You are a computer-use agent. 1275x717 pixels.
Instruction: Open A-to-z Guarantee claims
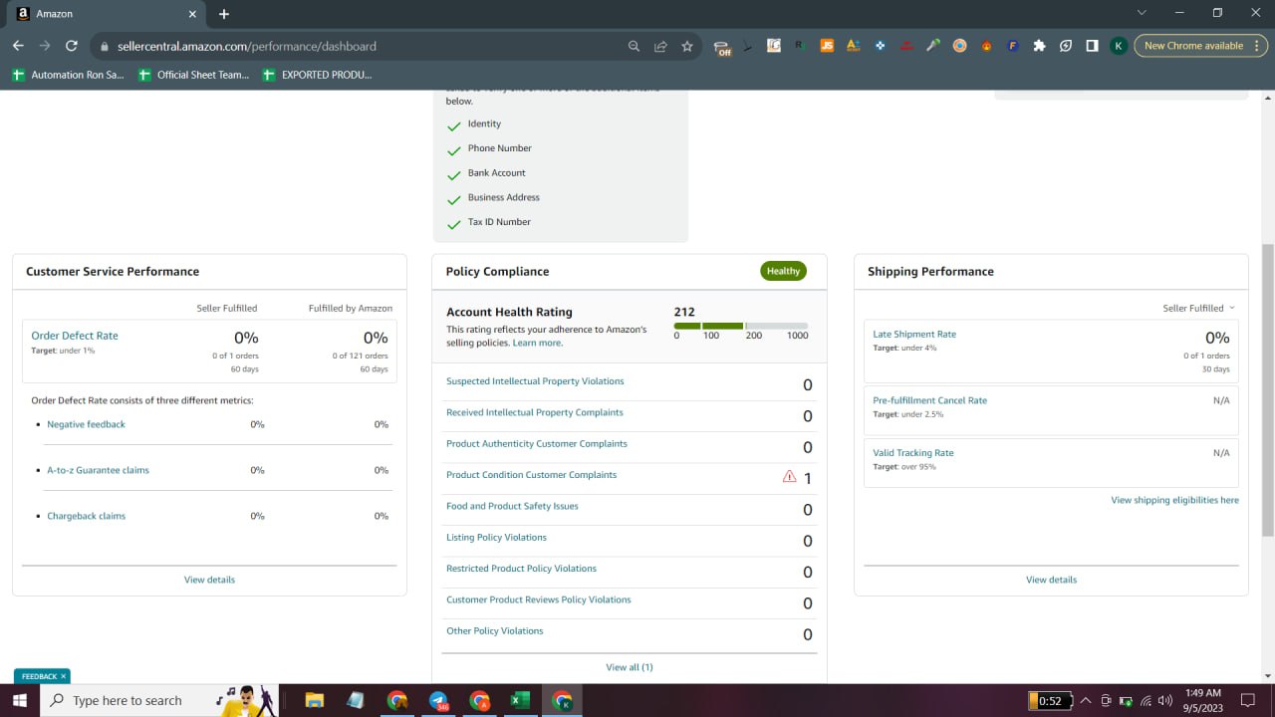click(98, 470)
